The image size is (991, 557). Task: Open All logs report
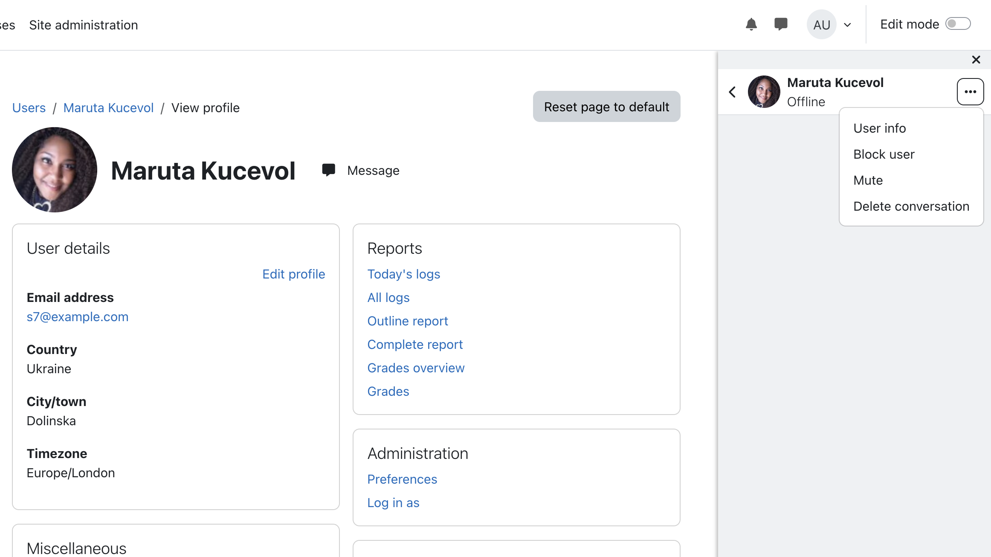click(388, 298)
